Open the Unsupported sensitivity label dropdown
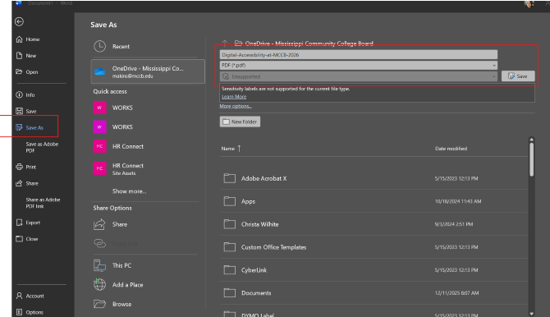 coord(359,76)
